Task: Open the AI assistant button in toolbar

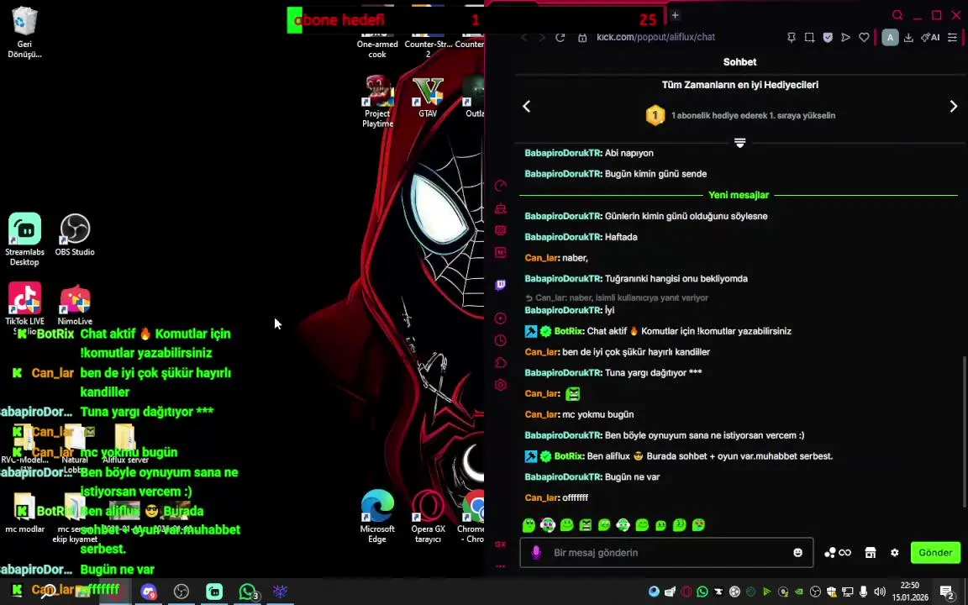Action: coord(930,38)
